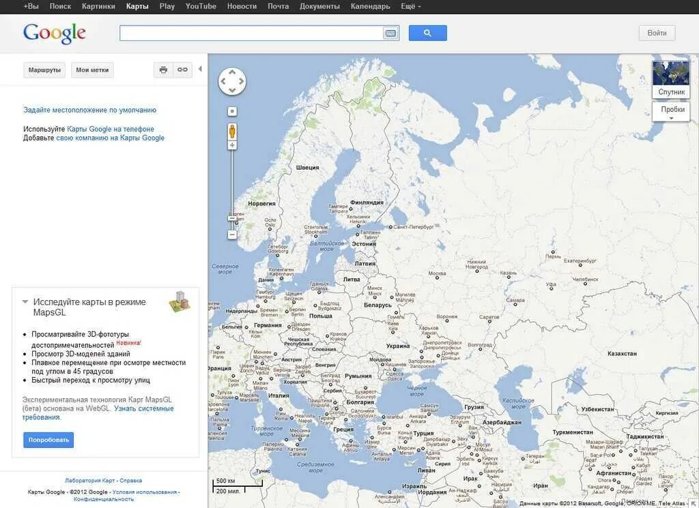This screenshot has width=699, height=508.
Task: Collapse the MapsGL promo section triangle
Action: pos(25,302)
